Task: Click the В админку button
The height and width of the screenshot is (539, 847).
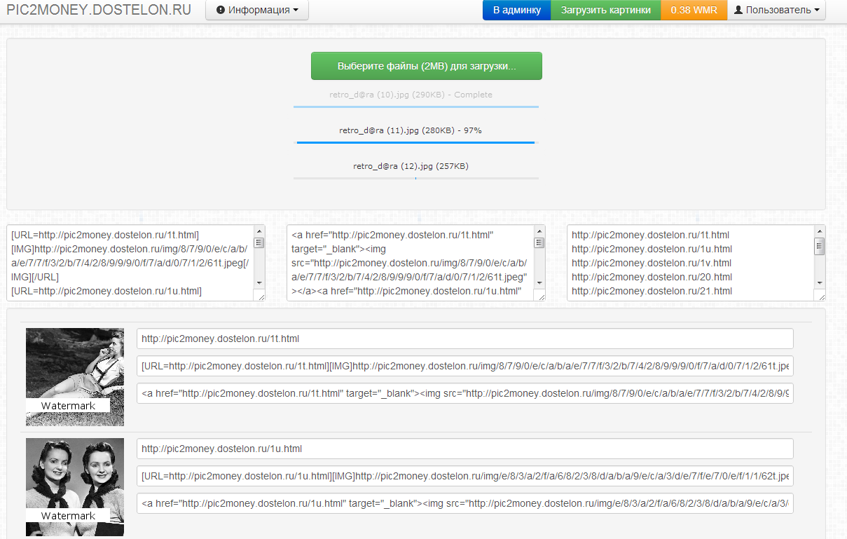Action: (x=516, y=11)
